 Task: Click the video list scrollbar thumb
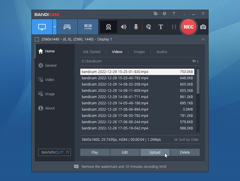click(198, 81)
